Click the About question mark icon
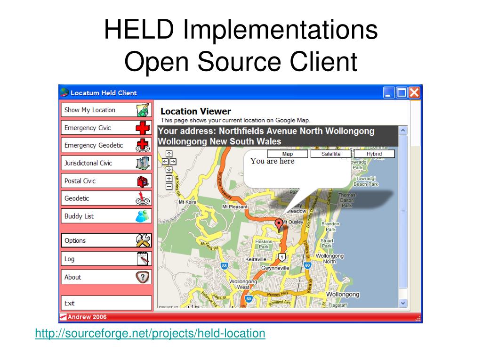Screen dimensions: 482x362 (x=143, y=277)
